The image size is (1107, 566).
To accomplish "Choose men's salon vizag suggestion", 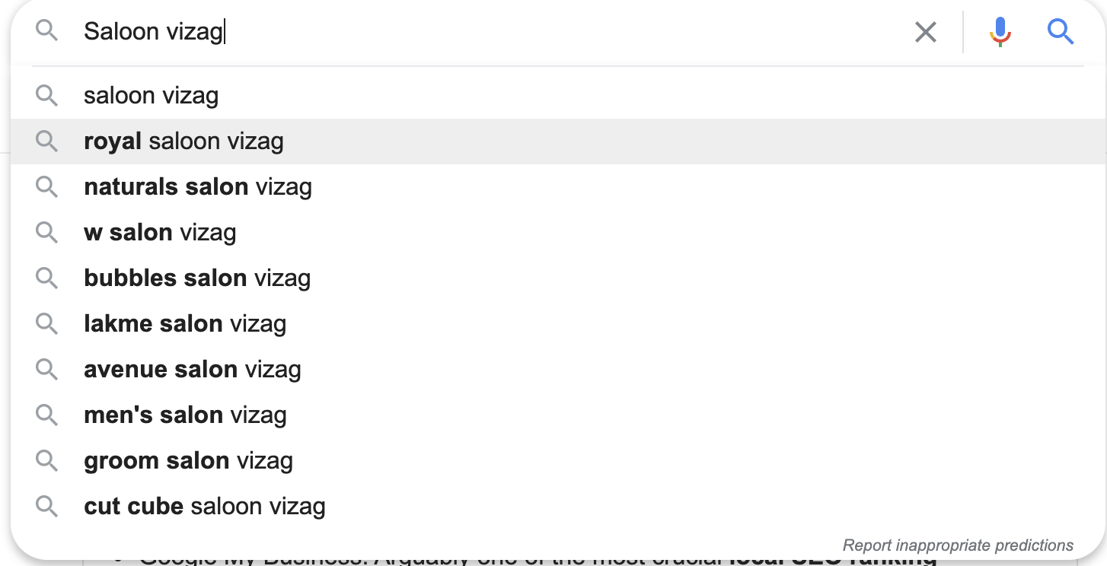I will pos(558,415).
